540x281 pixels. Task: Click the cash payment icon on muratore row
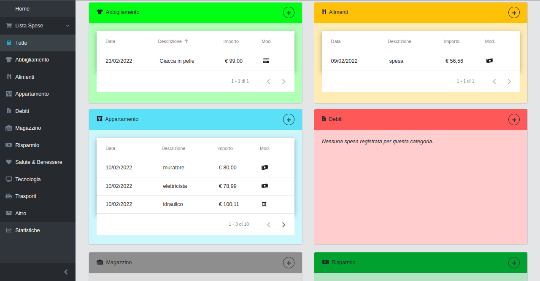[x=265, y=168]
